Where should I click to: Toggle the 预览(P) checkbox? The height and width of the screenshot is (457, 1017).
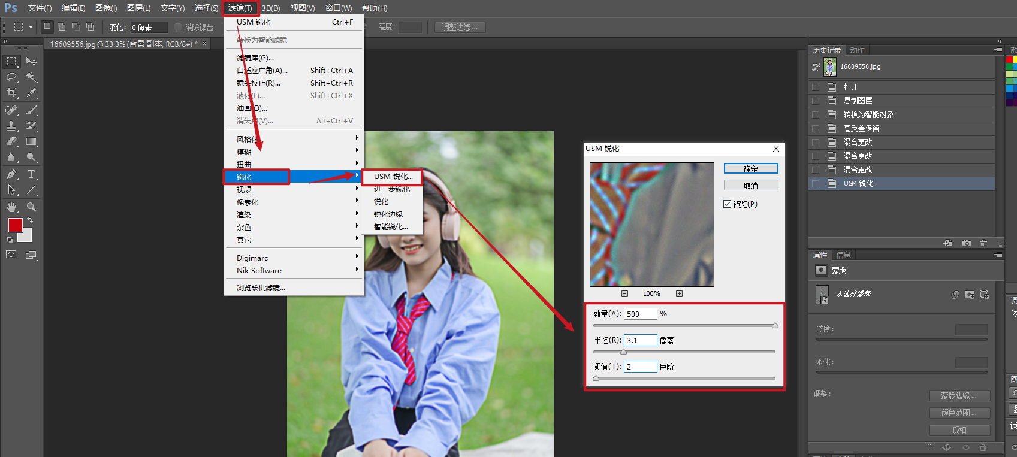click(727, 204)
